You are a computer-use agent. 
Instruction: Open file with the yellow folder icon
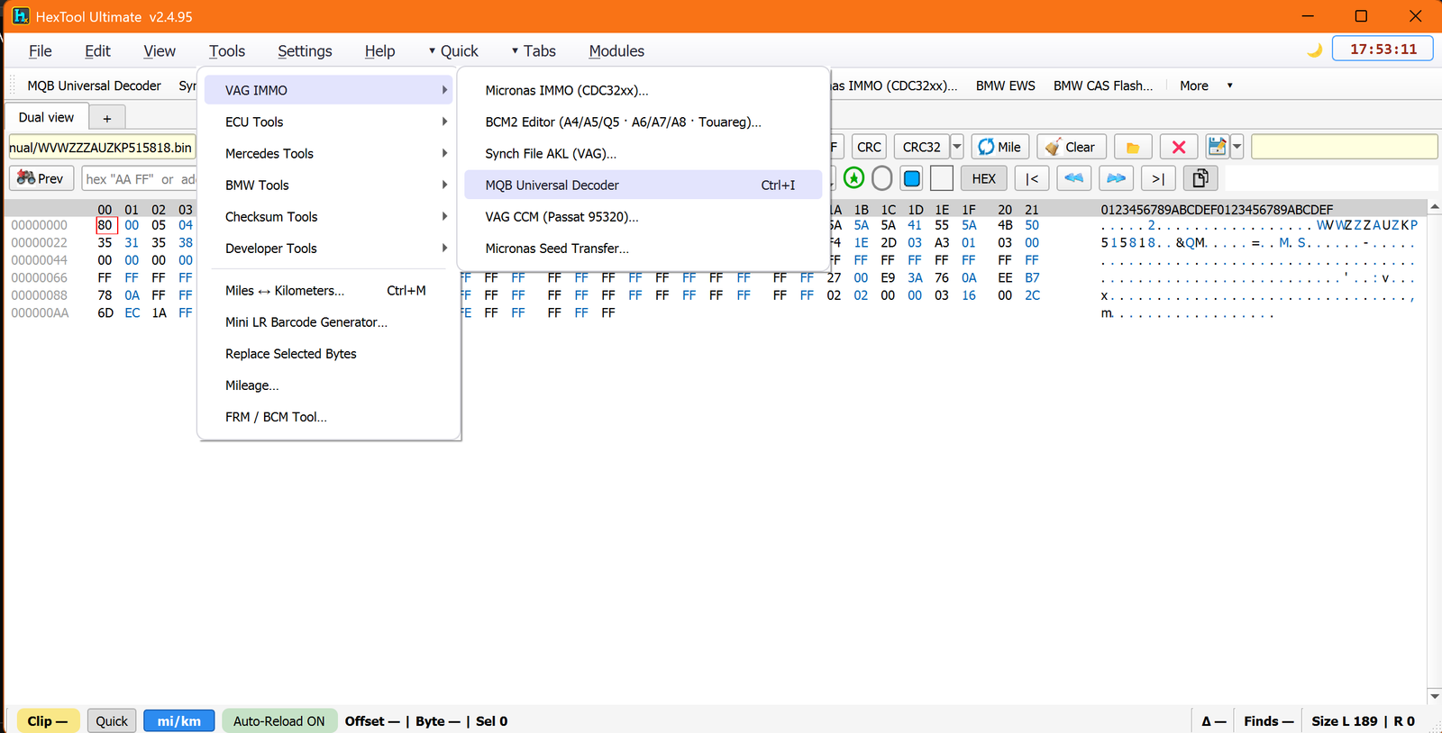(1133, 147)
